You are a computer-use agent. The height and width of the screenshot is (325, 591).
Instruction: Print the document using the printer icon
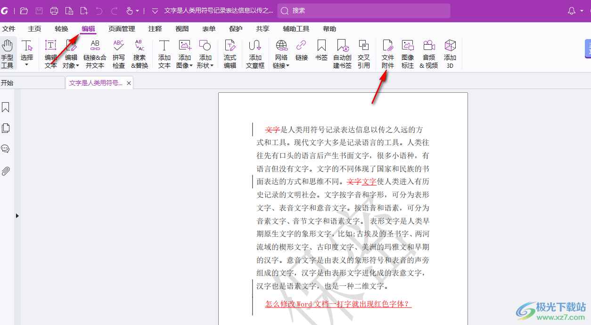[x=54, y=11]
